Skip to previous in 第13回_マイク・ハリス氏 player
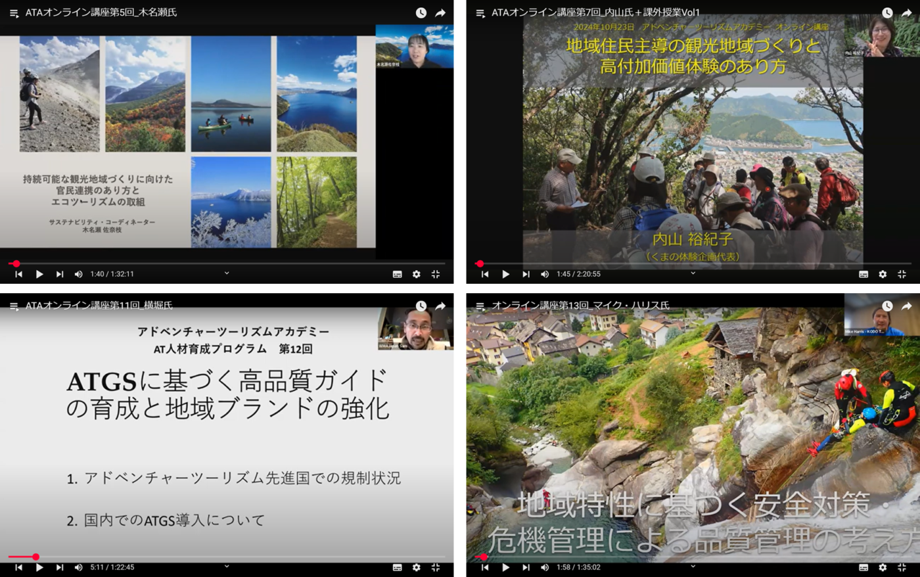 [485, 567]
